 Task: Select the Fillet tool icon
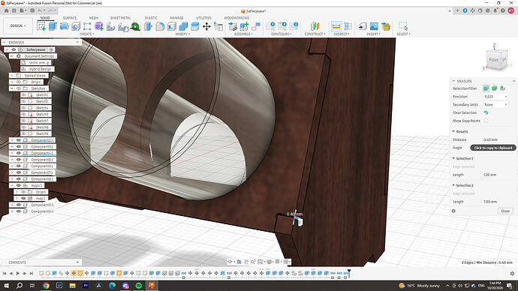(160, 26)
